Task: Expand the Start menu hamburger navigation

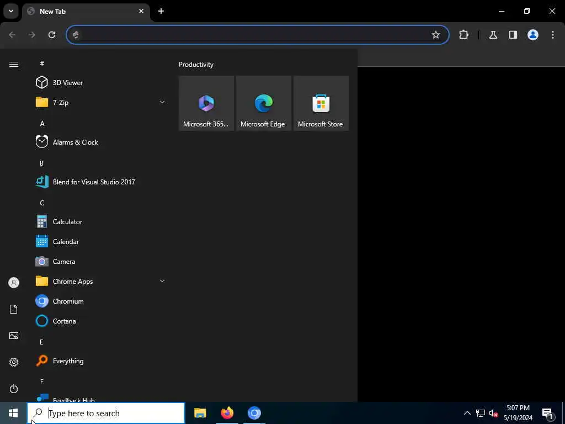Action: [x=14, y=64]
